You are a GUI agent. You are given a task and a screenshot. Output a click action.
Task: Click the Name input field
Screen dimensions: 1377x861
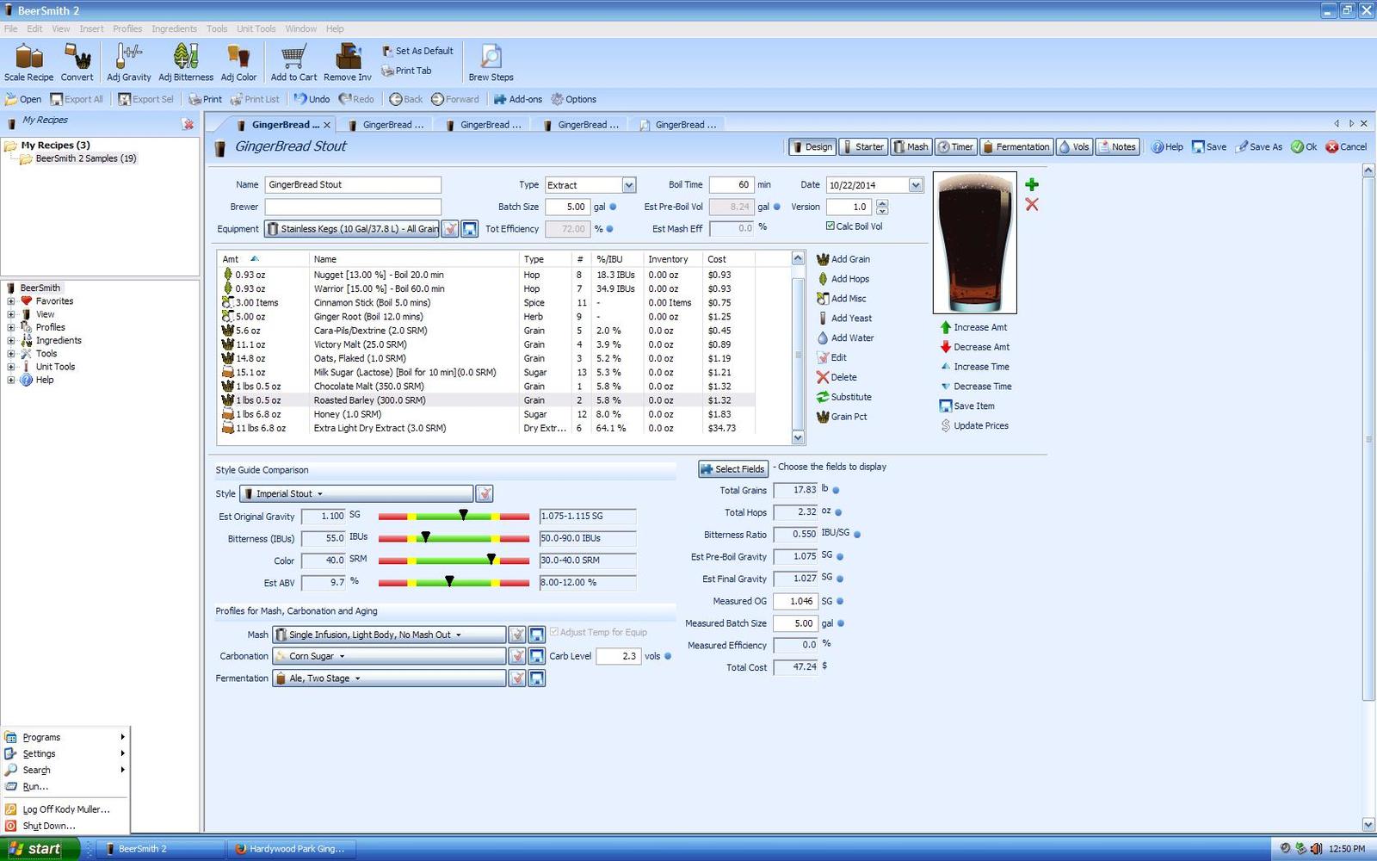(353, 185)
